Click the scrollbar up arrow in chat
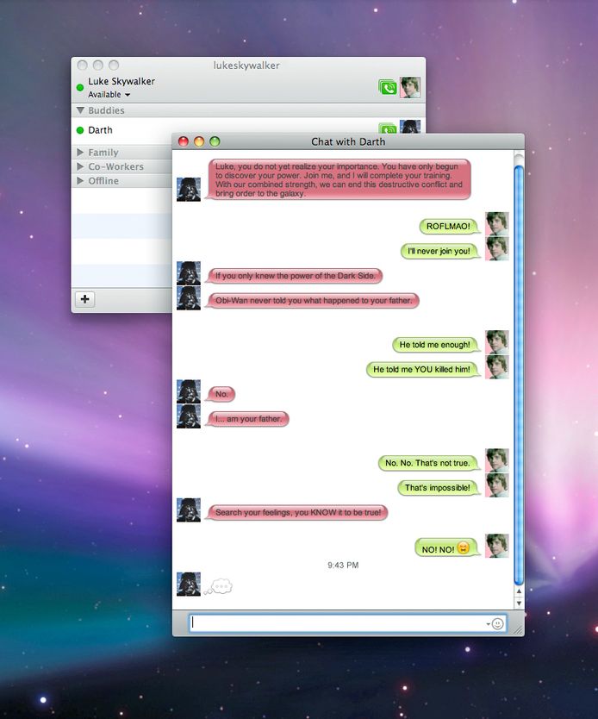 point(519,591)
